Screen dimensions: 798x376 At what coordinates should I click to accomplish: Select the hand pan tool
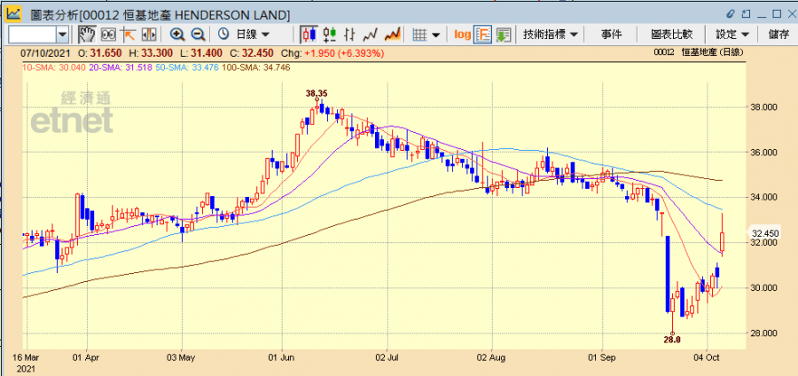pyautogui.click(x=87, y=34)
